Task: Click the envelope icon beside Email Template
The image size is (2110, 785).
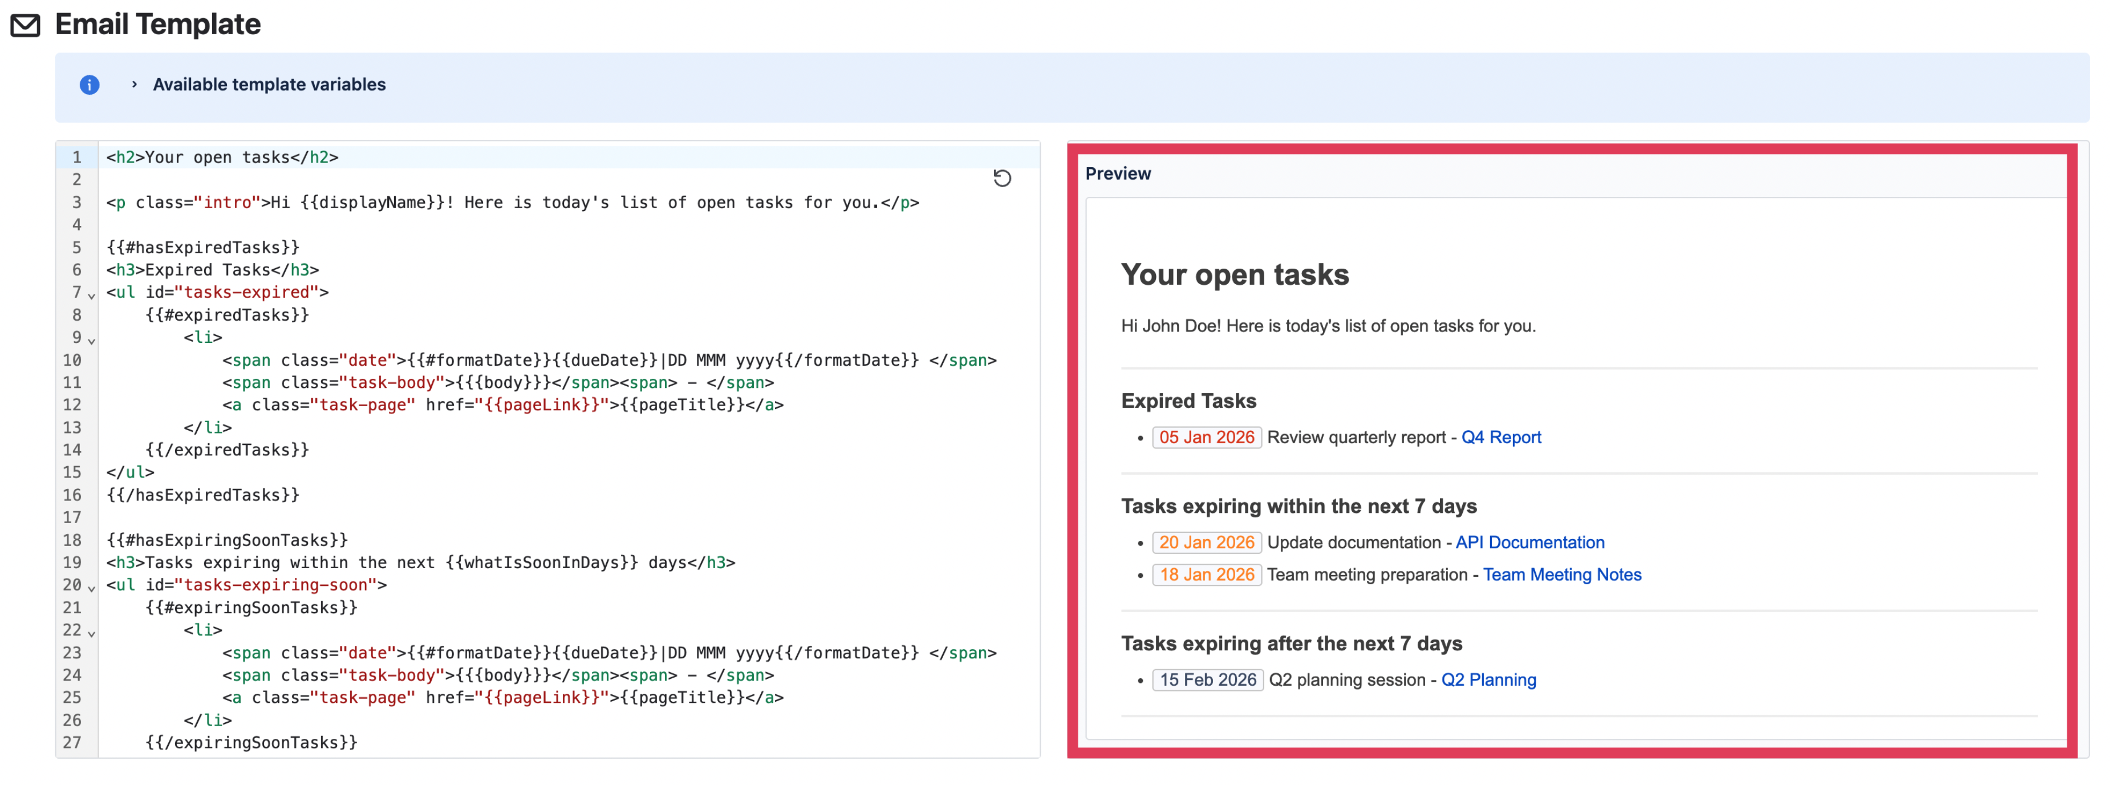Action: pyautogui.click(x=26, y=25)
